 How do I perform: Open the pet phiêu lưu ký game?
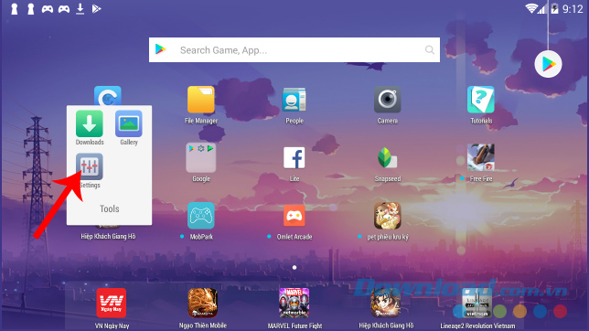[387, 216]
